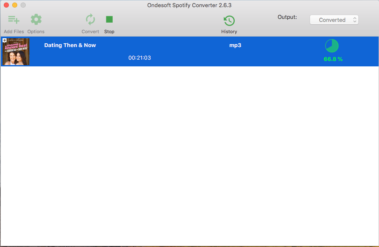Click the Add Files icon

pyautogui.click(x=14, y=20)
